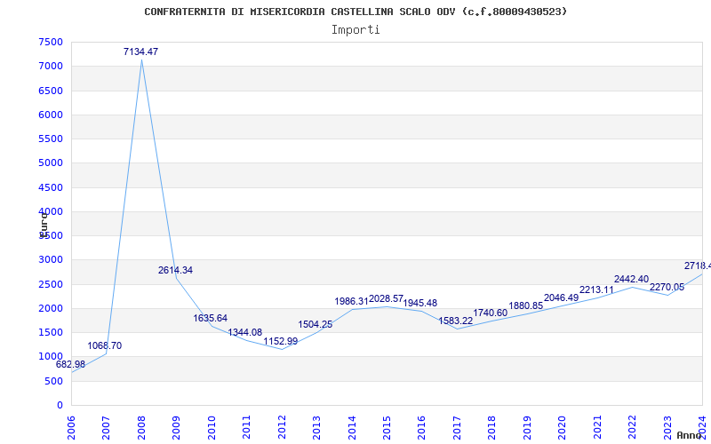Click the 1583.22 data label

click(x=455, y=321)
